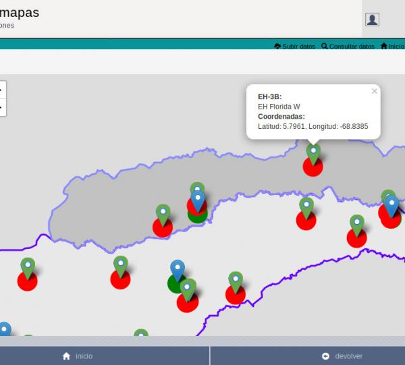Zoom in on the map
This screenshot has width=405, height=365.
pyautogui.click(x=2, y=90)
